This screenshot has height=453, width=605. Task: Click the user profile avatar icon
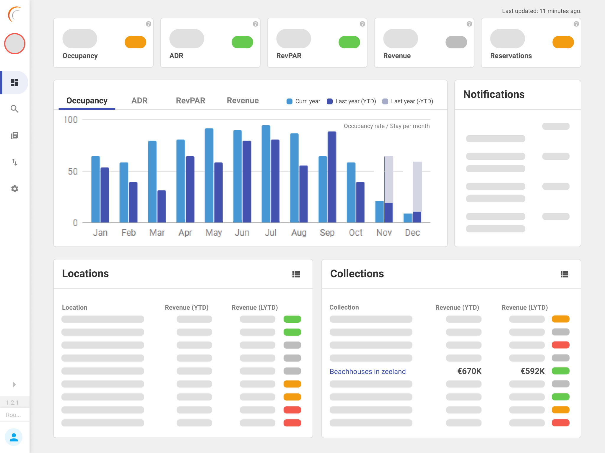(x=14, y=437)
